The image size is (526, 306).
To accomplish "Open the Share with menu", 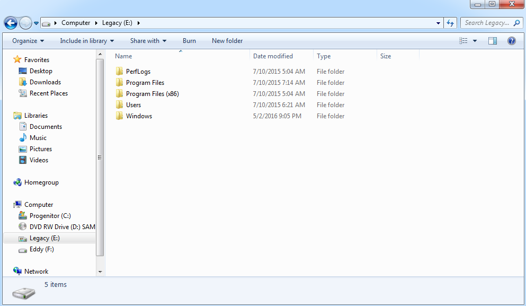I will (x=148, y=41).
